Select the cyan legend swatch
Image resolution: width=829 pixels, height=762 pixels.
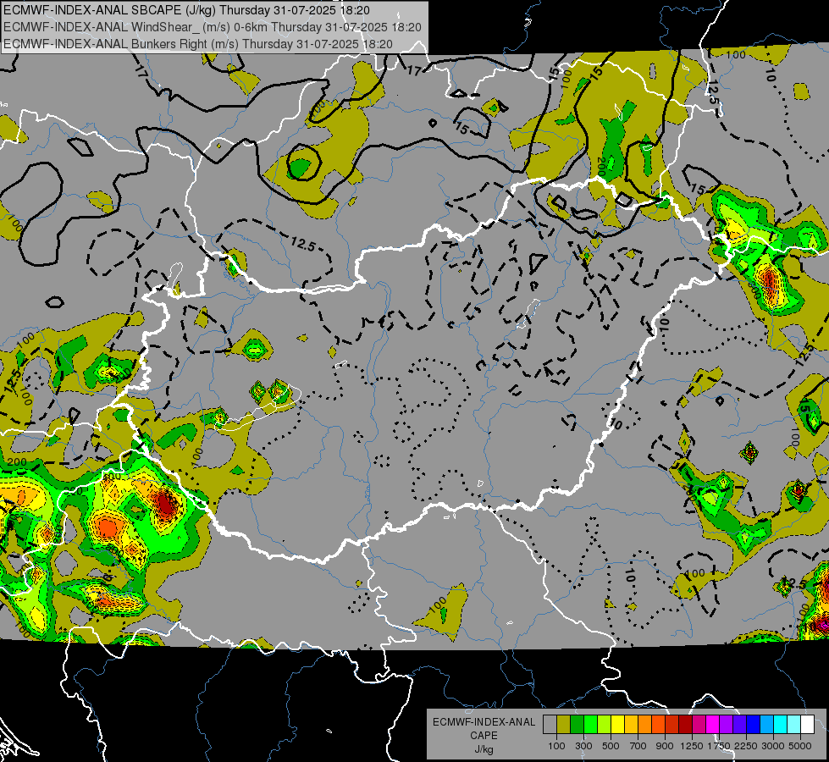pos(781,725)
